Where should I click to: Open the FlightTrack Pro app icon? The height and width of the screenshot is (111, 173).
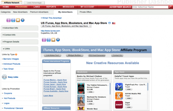point(119,87)
